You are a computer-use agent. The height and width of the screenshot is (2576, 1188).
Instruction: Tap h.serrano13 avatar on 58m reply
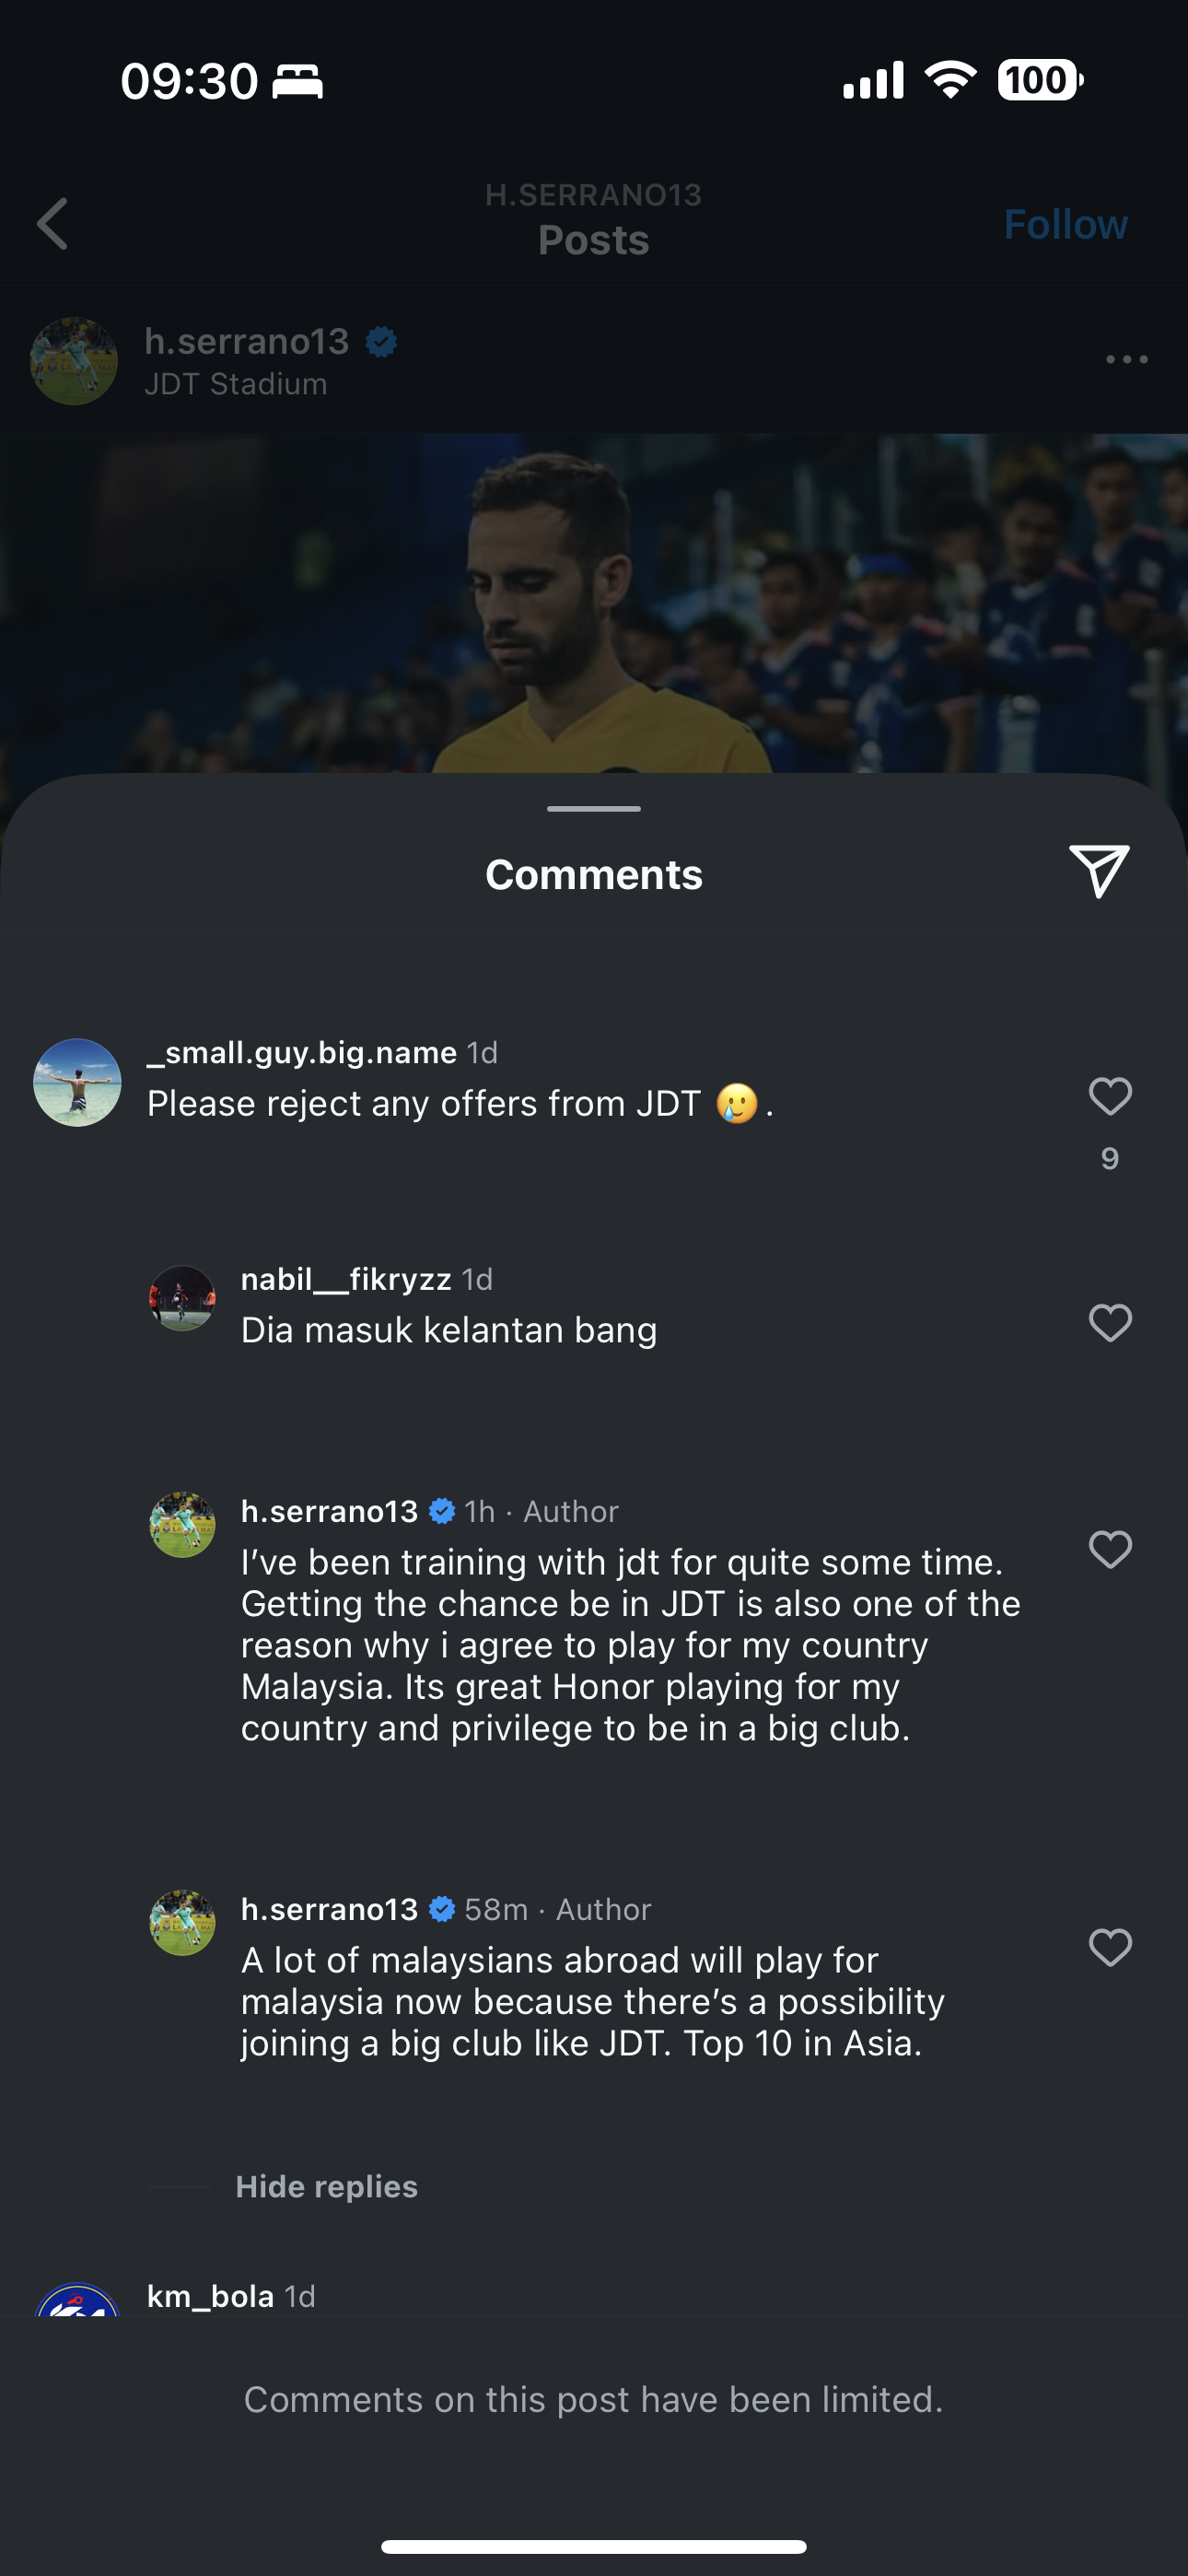click(182, 1923)
